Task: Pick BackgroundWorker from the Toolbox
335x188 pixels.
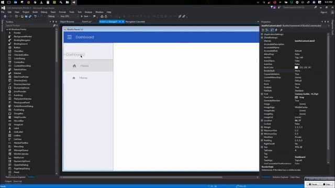Action: pyautogui.click(x=23, y=37)
